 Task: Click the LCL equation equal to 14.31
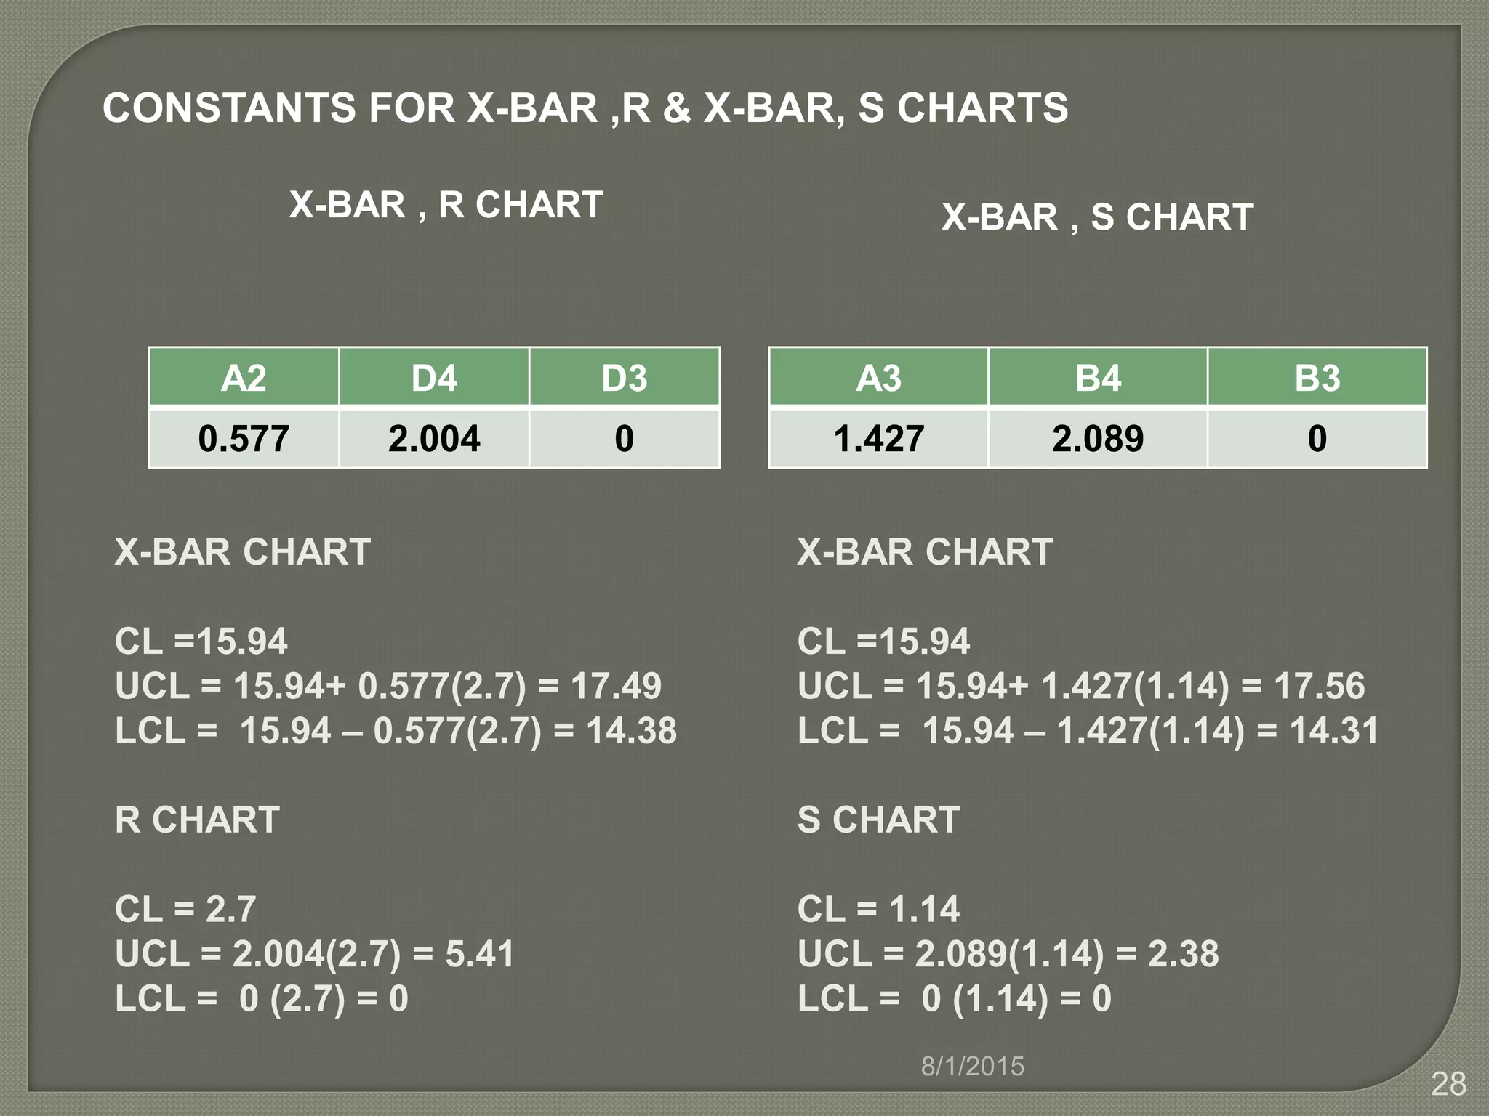coord(1088,731)
